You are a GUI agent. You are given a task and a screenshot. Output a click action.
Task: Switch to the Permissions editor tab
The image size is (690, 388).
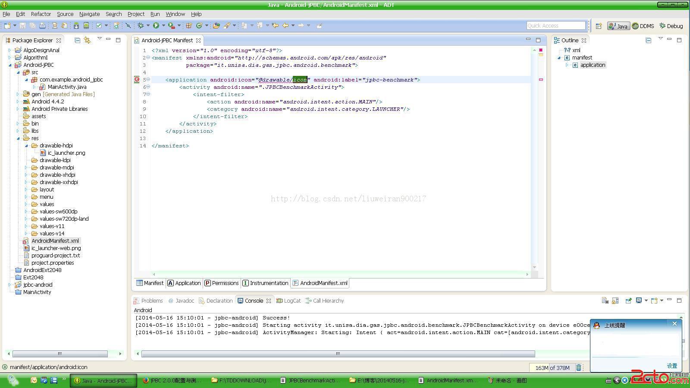(222, 283)
